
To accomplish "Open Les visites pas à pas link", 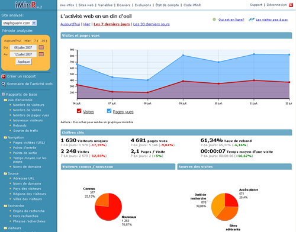I will (272, 20).
